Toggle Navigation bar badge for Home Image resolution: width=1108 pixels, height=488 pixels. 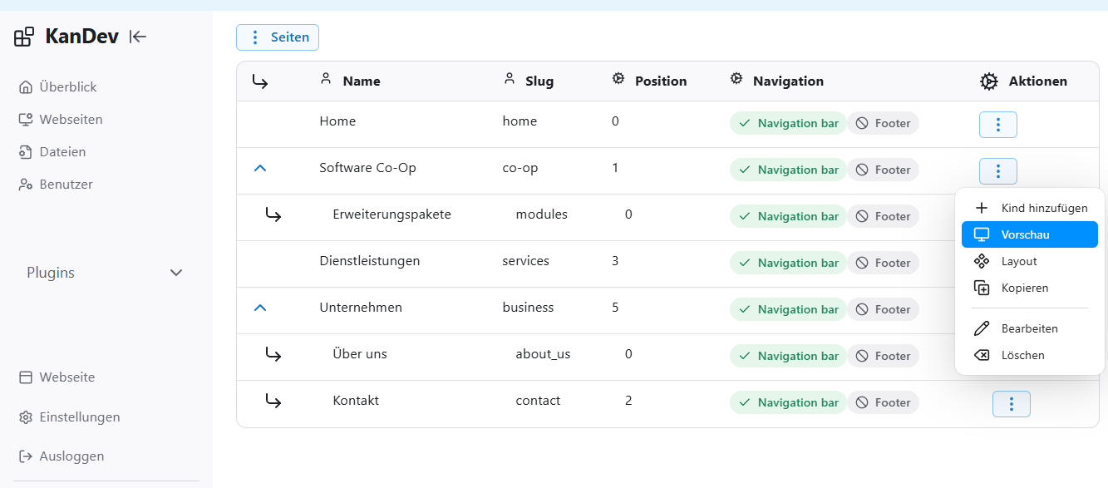click(787, 123)
